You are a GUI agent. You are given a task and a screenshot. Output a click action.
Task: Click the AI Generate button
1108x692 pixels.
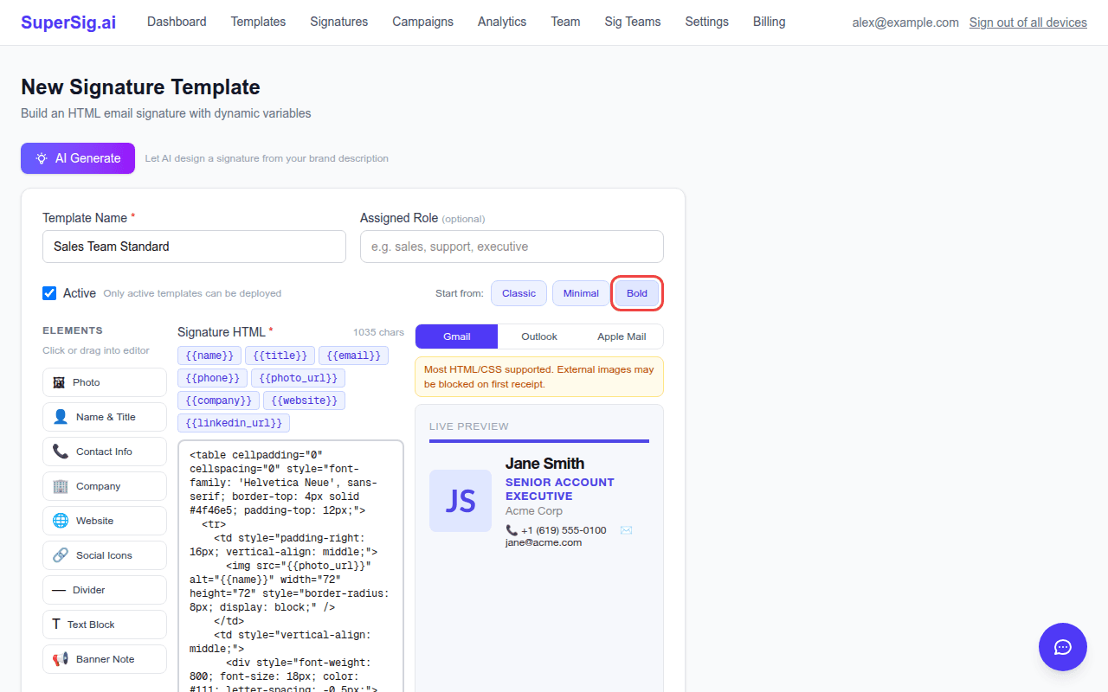(x=78, y=158)
